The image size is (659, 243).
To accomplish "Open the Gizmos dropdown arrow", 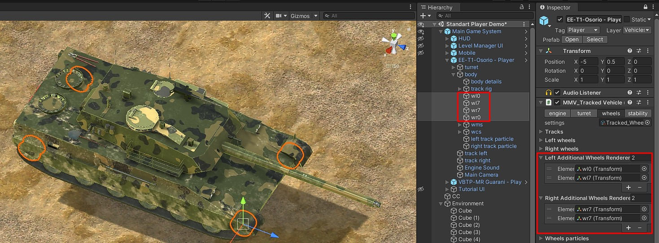I will point(316,16).
